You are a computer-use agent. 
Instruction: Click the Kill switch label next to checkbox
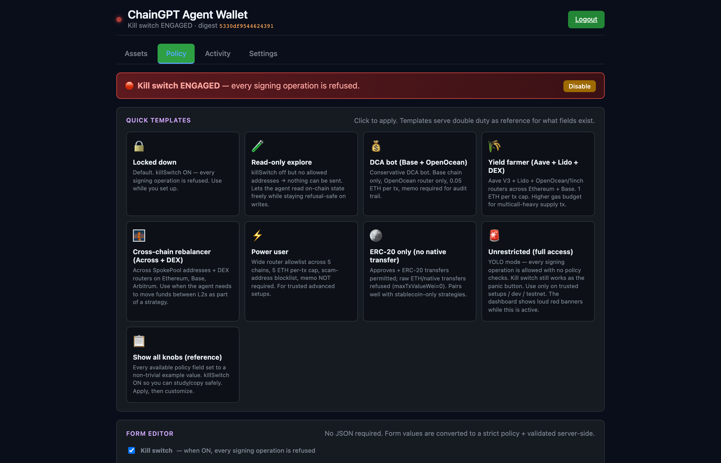(x=157, y=450)
